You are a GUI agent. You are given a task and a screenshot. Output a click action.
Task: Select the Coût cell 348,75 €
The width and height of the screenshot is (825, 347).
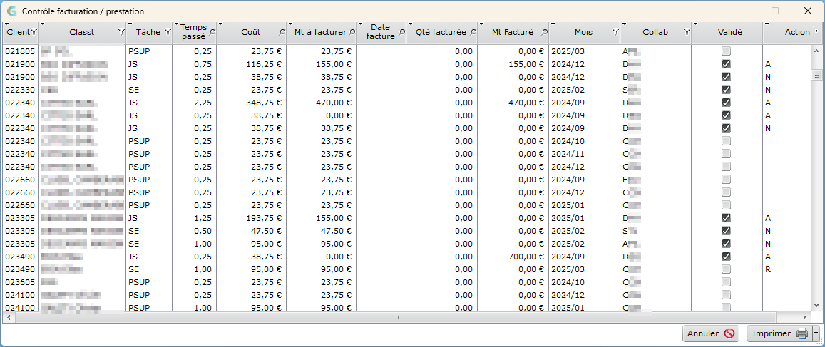pyautogui.click(x=251, y=102)
